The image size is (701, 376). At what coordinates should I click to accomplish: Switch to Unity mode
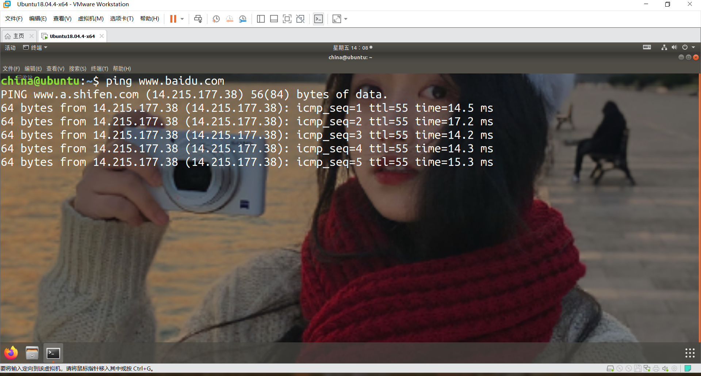(300, 19)
